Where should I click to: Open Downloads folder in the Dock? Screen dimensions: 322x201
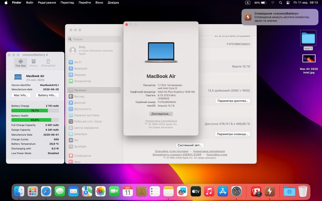(x=289, y=191)
